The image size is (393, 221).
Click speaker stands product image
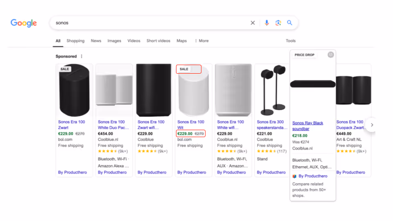[273, 90]
